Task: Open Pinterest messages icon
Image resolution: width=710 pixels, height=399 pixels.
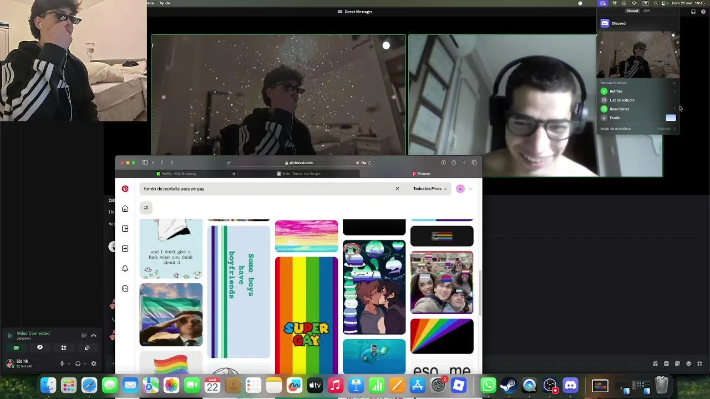Action: click(x=125, y=289)
